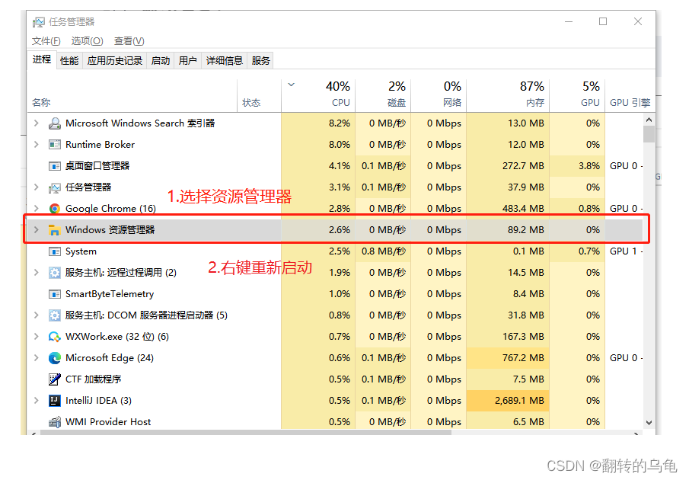Expand the WXWork.exe (32 位) group

(37, 337)
